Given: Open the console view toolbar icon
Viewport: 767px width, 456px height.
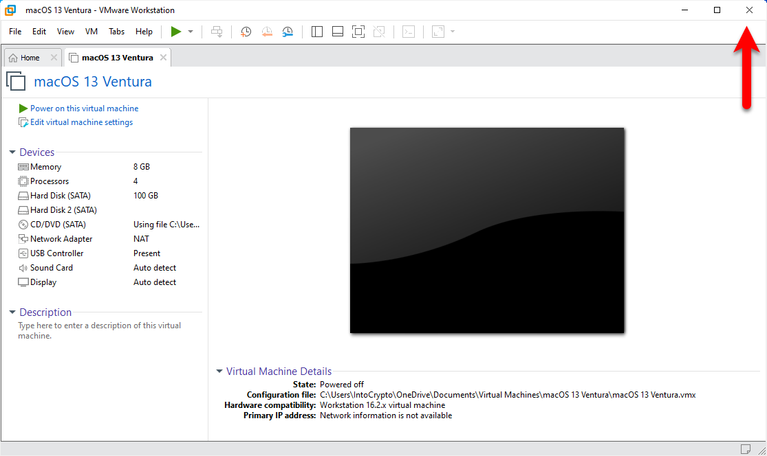Looking at the screenshot, I should tap(409, 32).
